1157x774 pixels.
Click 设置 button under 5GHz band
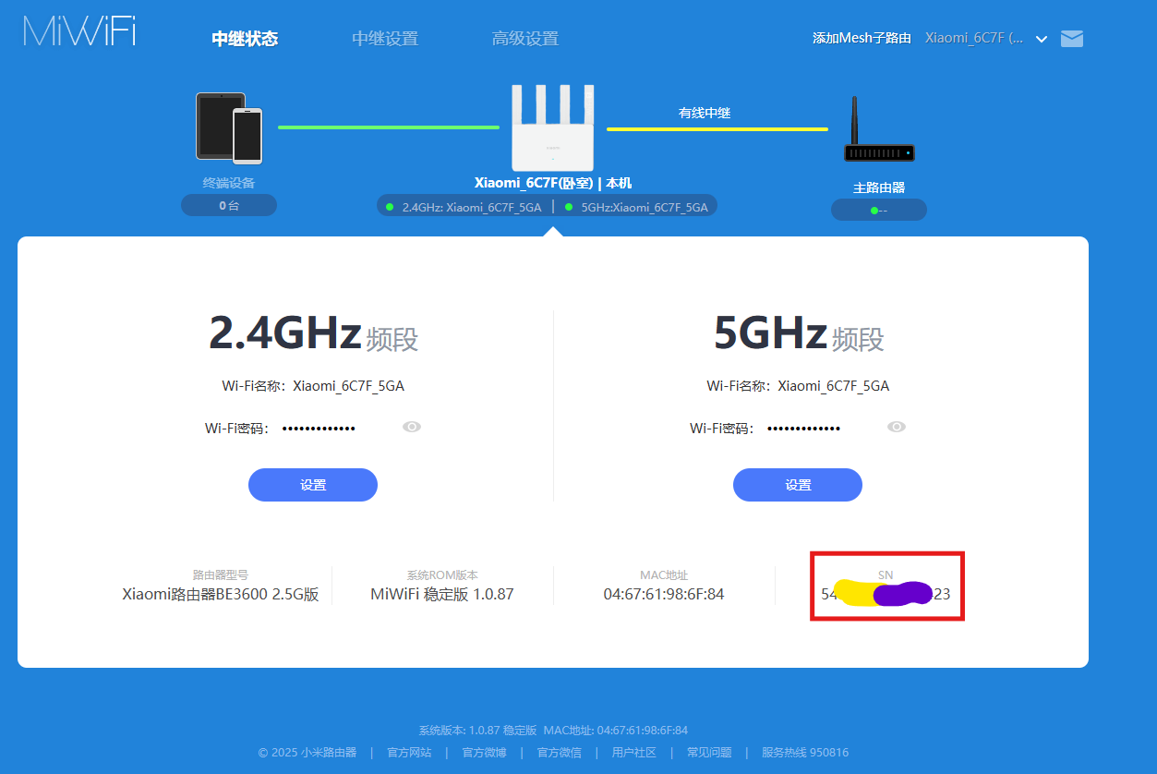[798, 485]
